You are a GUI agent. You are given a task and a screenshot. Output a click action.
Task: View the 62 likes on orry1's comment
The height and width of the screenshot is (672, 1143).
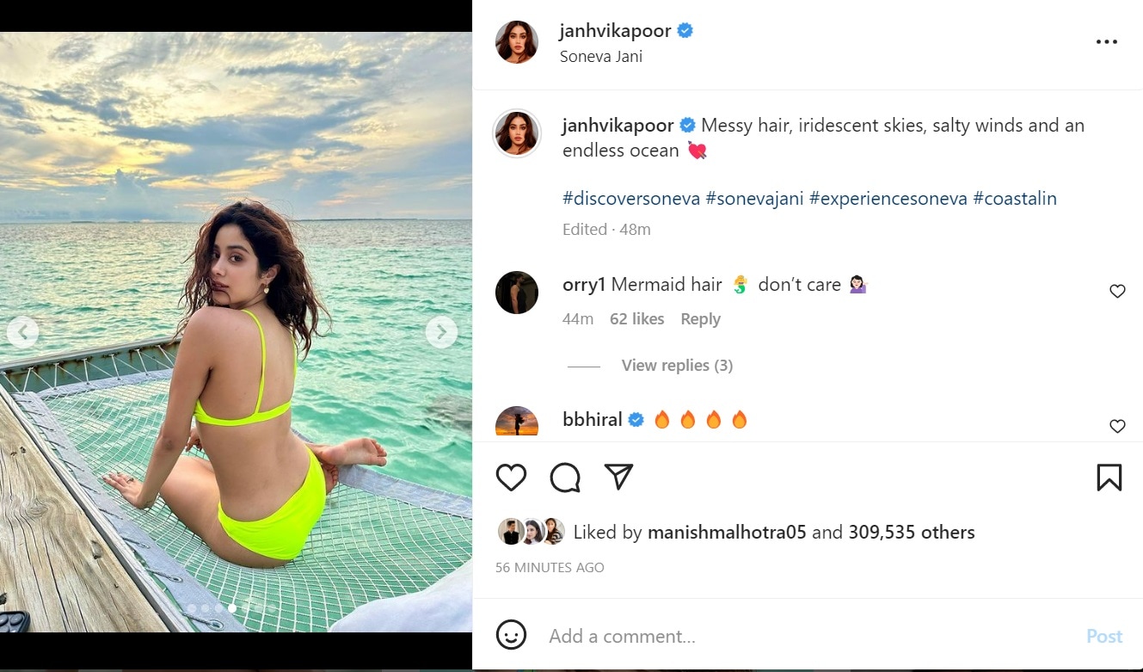click(636, 319)
